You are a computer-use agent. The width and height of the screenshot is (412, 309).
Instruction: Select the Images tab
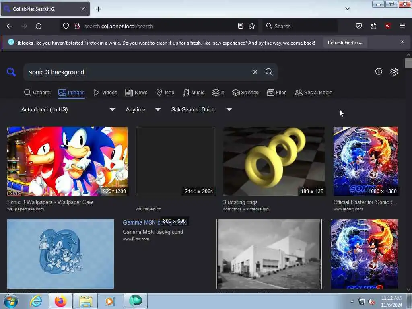point(72,93)
